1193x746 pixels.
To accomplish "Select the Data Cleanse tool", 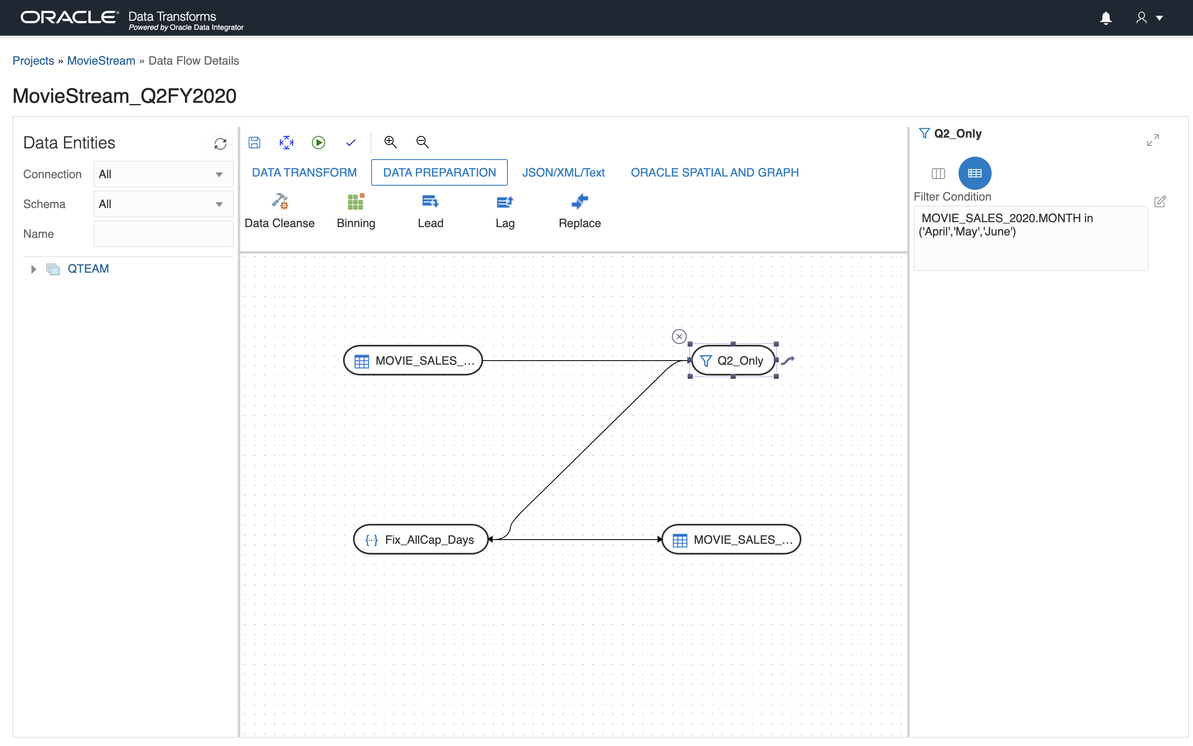I will (x=280, y=210).
